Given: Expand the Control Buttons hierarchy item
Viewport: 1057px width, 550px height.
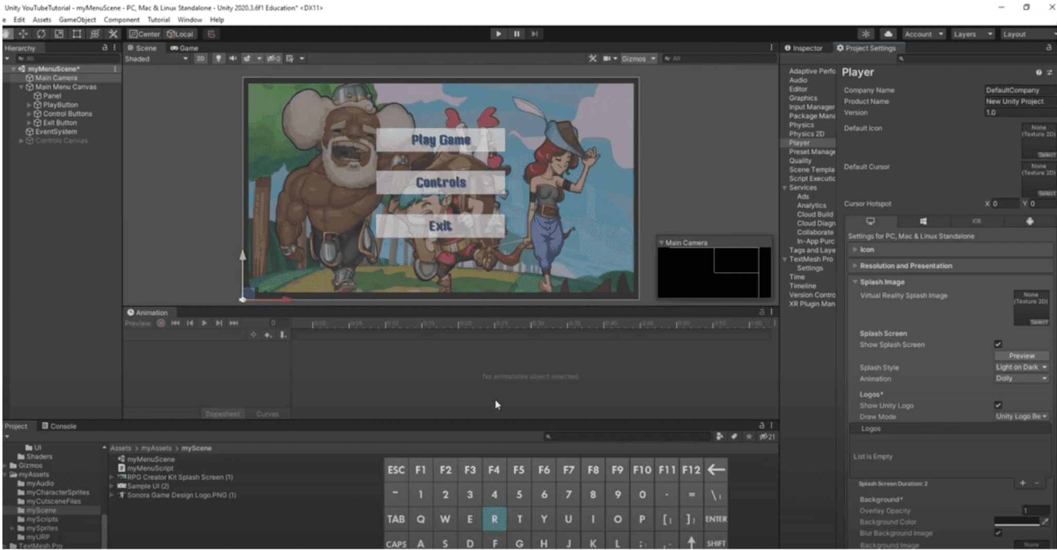Looking at the screenshot, I should click(29, 113).
